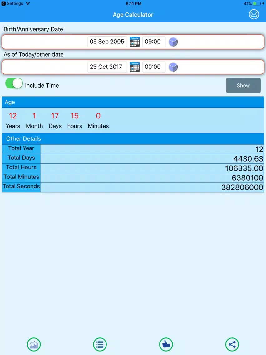The width and height of the screenshot is (266, 355).
Task: Tap the Total Minutes value 6380100
Action: click(247, 178)
